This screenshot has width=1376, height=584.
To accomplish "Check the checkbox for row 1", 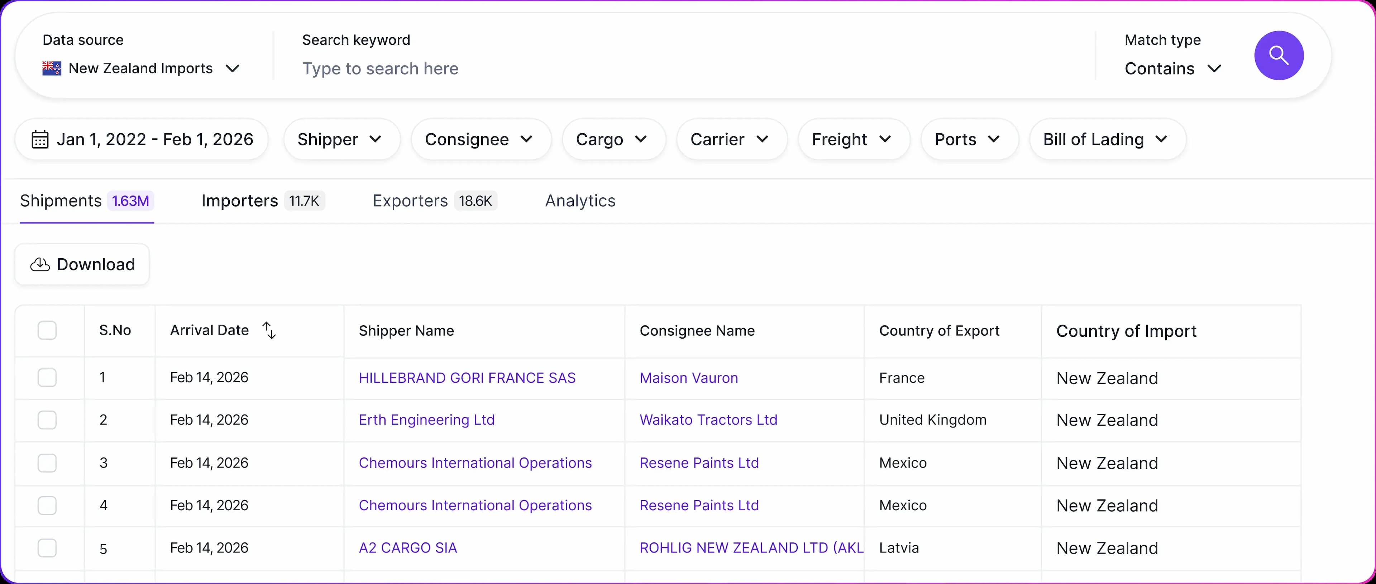I will [47, 378].
